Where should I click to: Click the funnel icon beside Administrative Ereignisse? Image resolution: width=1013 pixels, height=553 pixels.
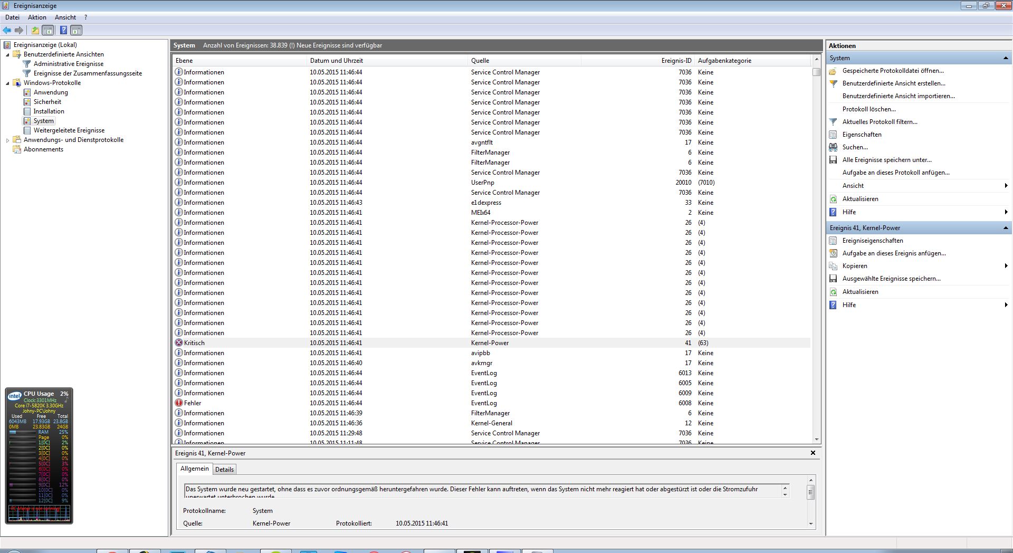[27, 64]
